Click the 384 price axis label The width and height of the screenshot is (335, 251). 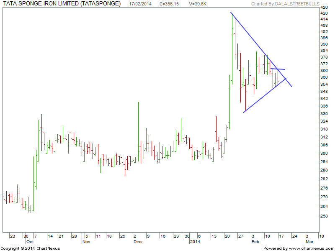pyautogui.click(x=324, y=51)
